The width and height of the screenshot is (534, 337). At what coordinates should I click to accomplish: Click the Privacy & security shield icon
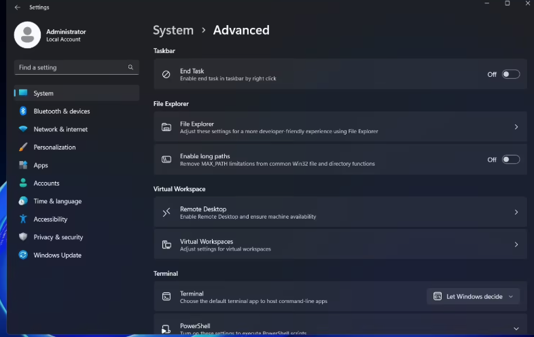tap(23, 237)
